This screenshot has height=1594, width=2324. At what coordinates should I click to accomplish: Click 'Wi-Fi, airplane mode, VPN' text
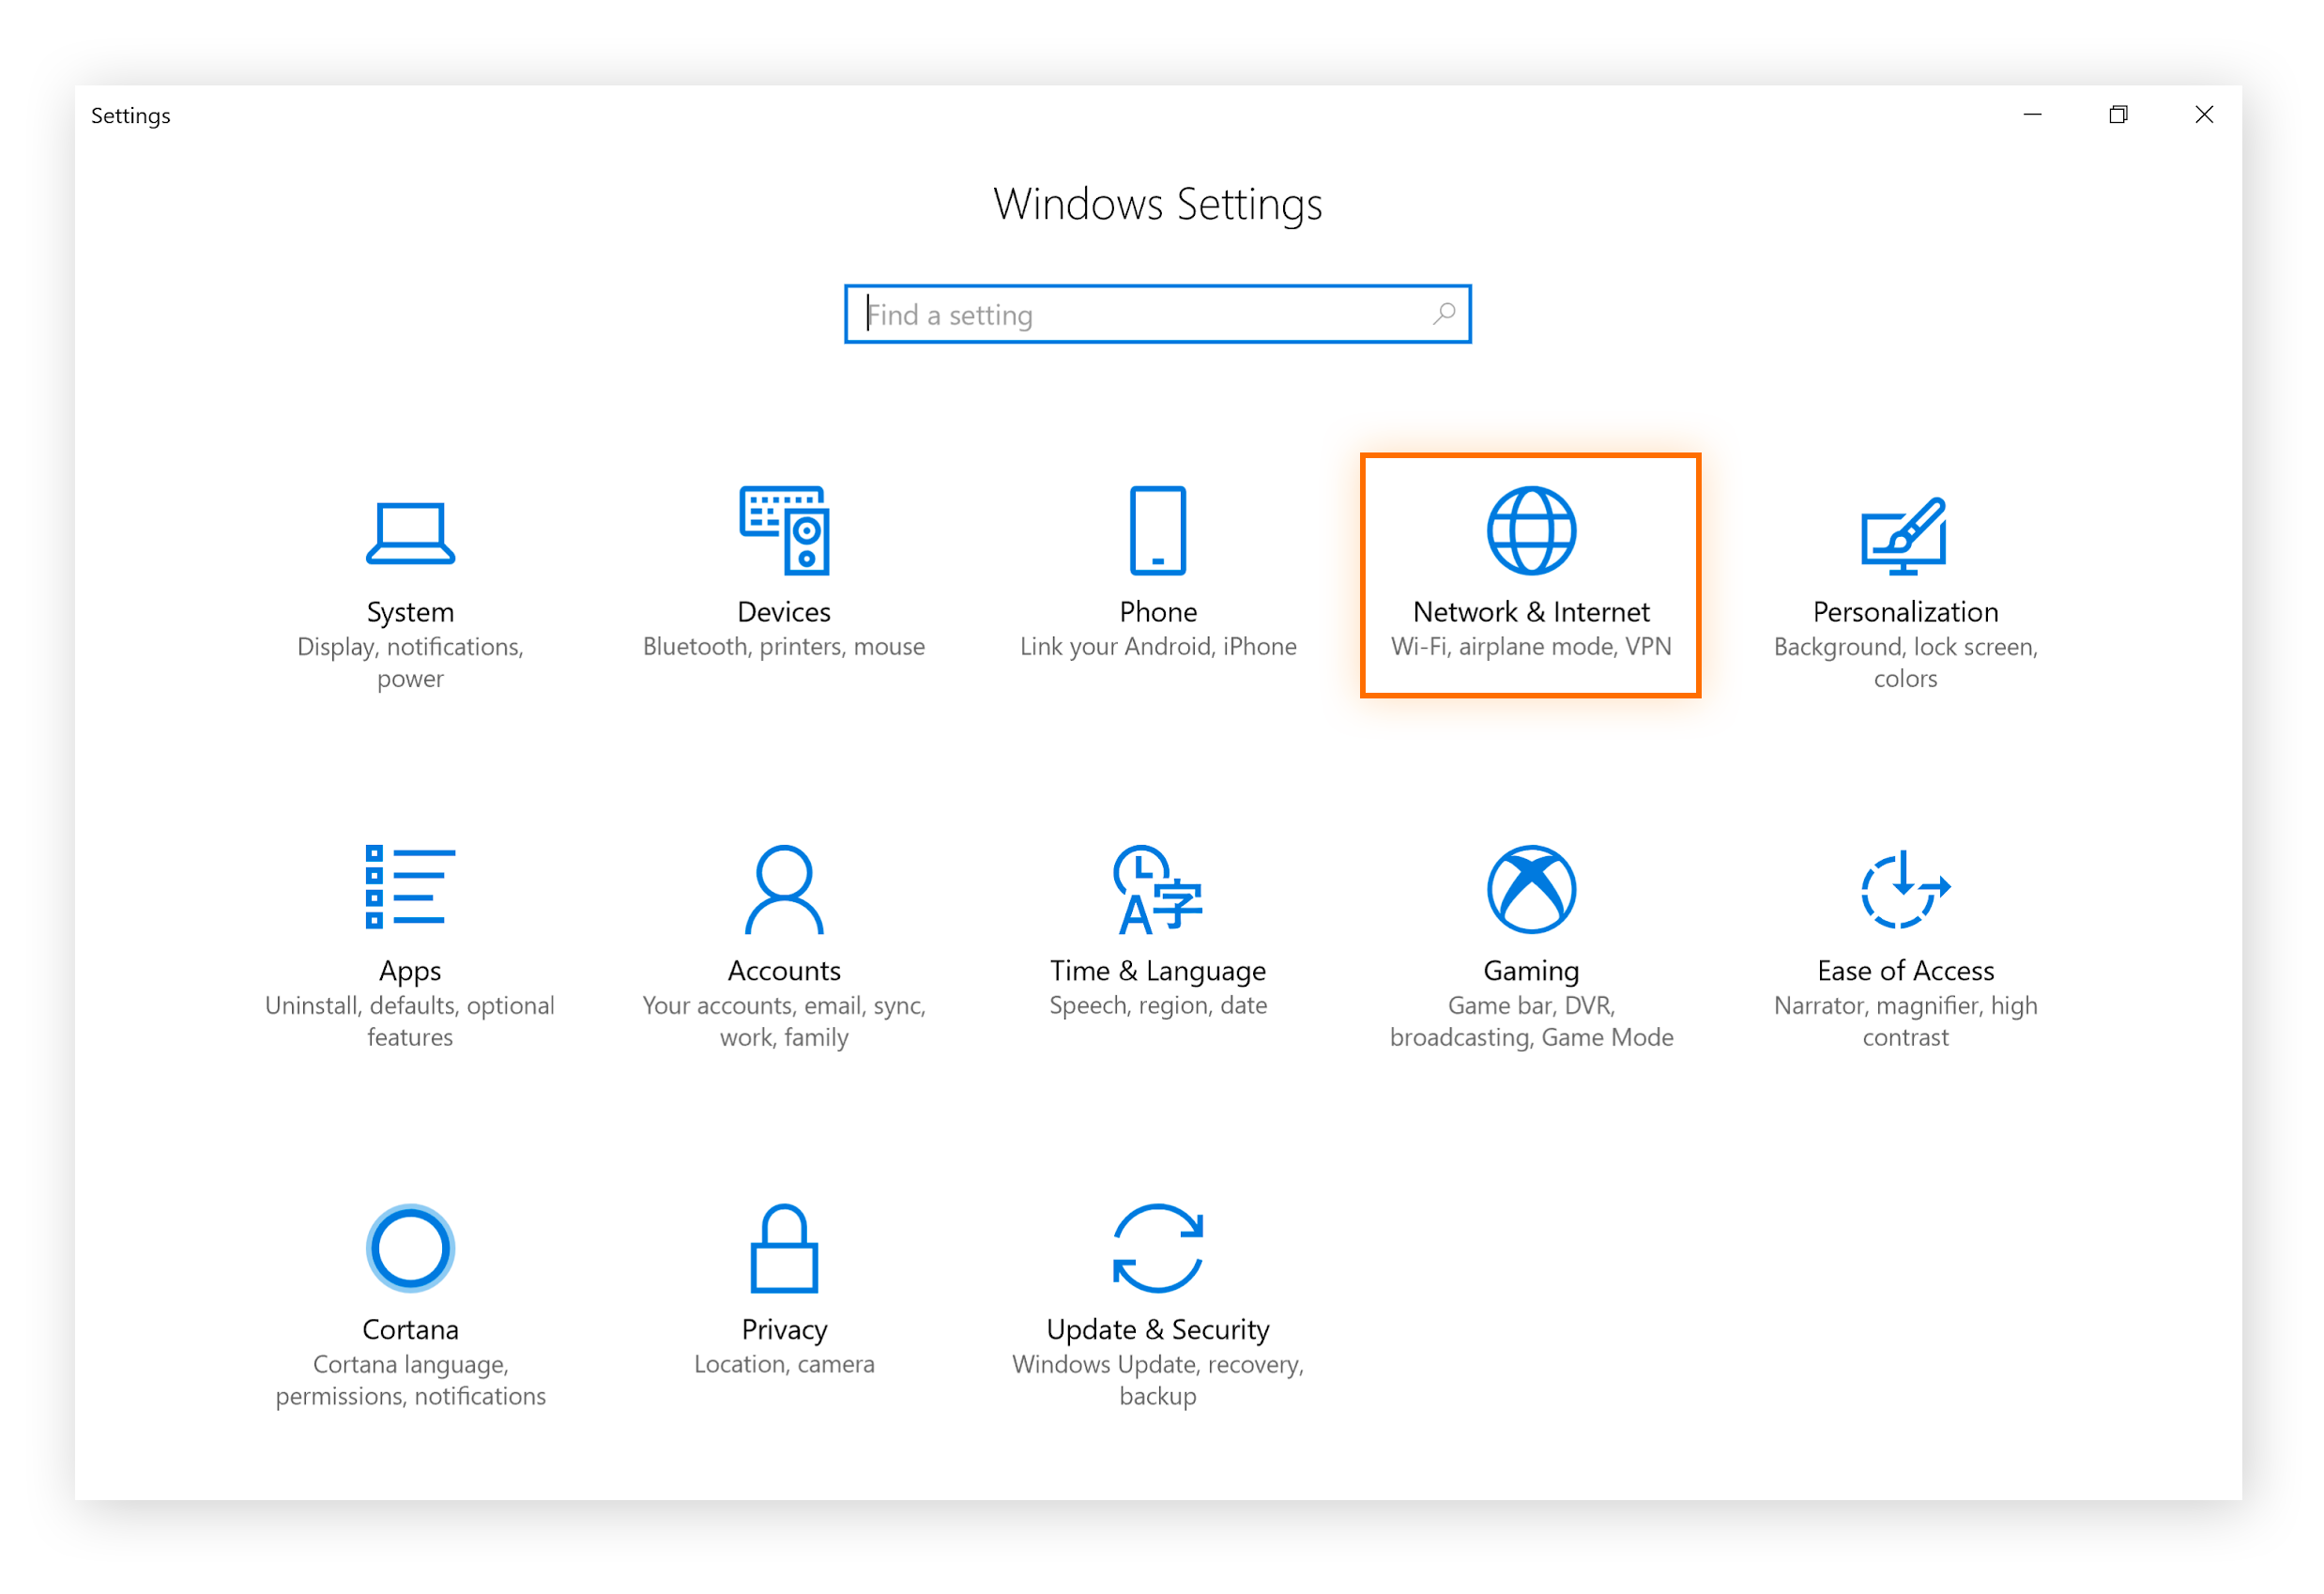tap(1531, 648)
